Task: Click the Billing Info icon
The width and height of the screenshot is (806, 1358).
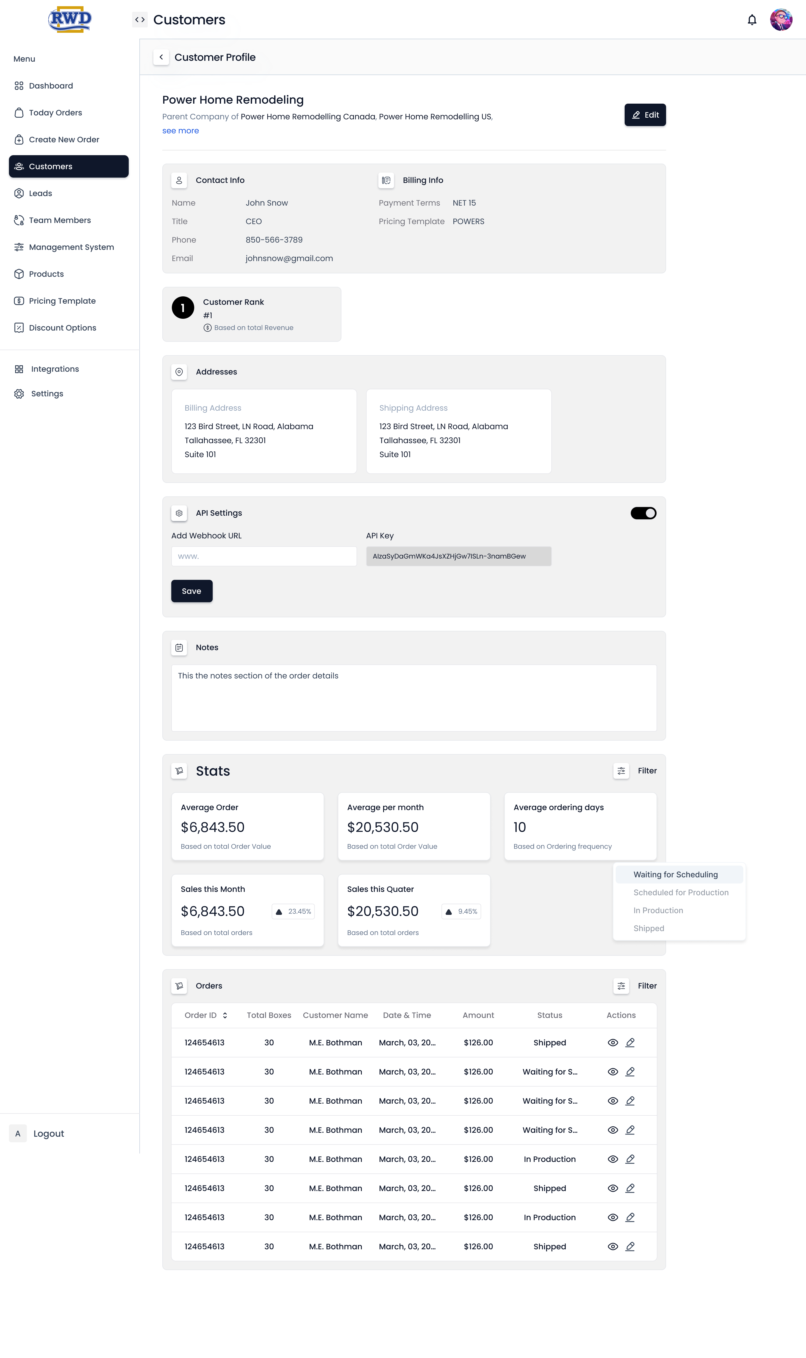Action: [386, 180]
